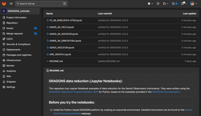Screen dimensions: 201x116
Task: Open README.md in the file list
Action: tap(56, 61)
